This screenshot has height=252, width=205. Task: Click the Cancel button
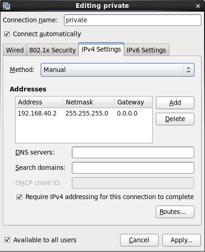click(x=139, y=240)
